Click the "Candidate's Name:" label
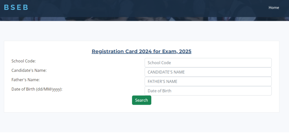This screenshot has height=133, width=289. [x=29, y=70]
